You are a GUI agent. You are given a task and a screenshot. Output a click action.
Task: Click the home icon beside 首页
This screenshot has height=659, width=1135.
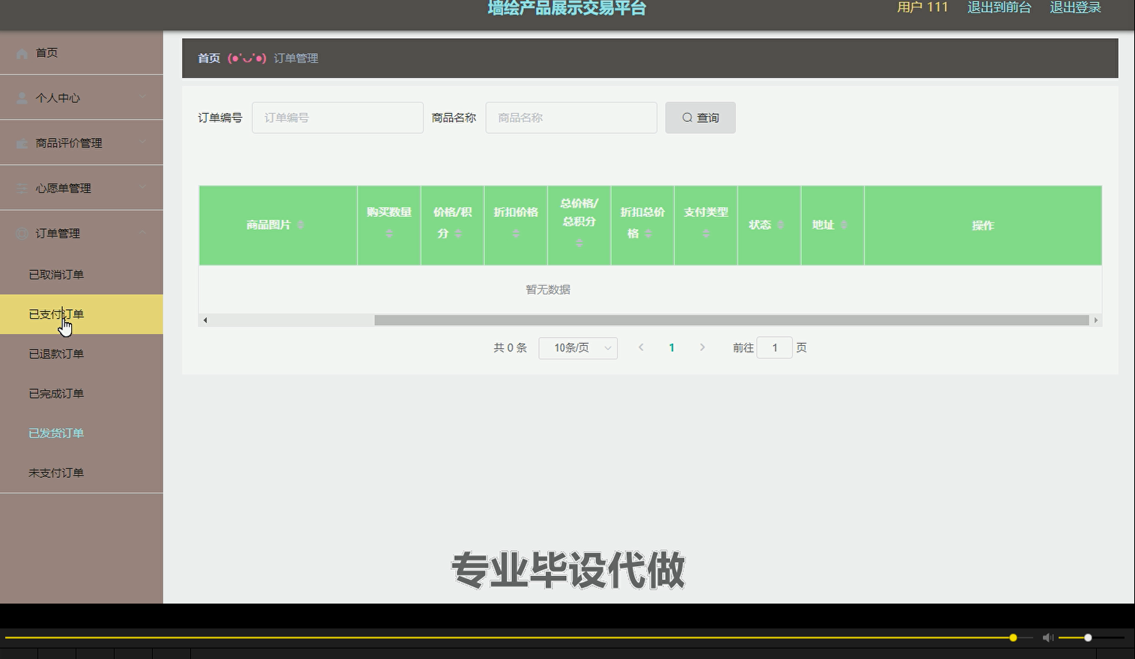click(x=21, y=52)
